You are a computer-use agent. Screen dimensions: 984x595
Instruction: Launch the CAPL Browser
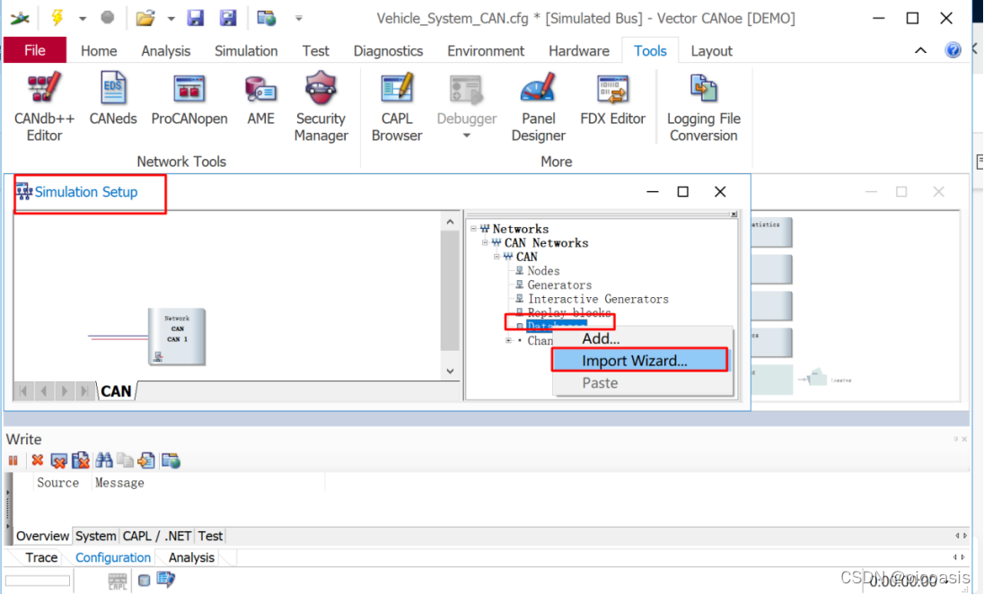[x=397, y=107]
